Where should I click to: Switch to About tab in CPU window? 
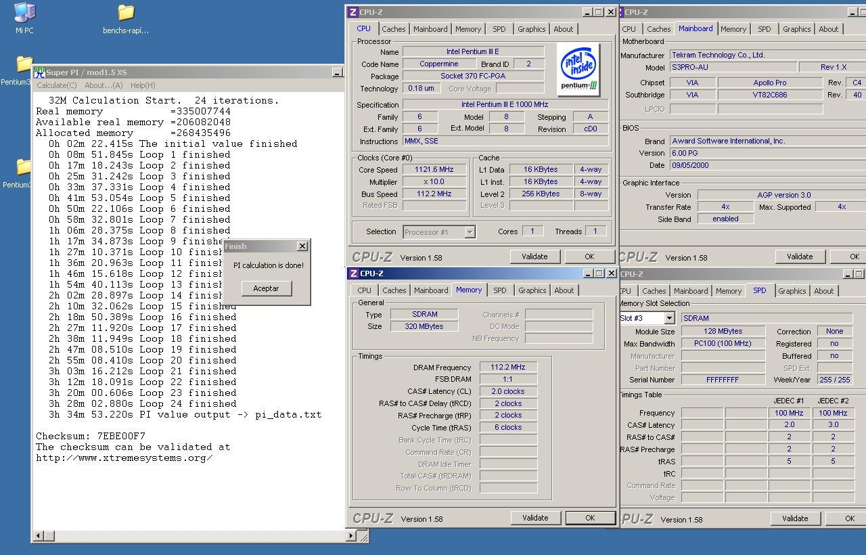pyautogui.click(x=564, y=29)
